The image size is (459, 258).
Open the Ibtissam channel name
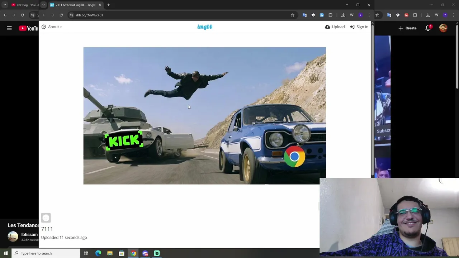point(29,235)
